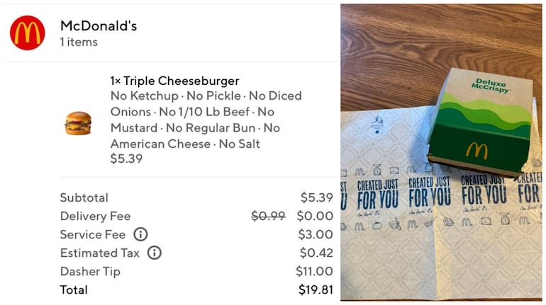Open the Service Fee info icon

pyautogui.click(x=140, y=234)
